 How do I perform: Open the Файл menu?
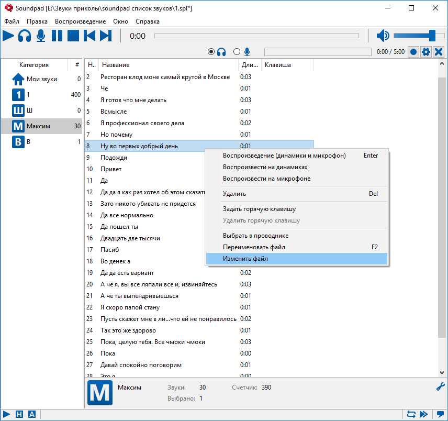(x=12, y=21)
